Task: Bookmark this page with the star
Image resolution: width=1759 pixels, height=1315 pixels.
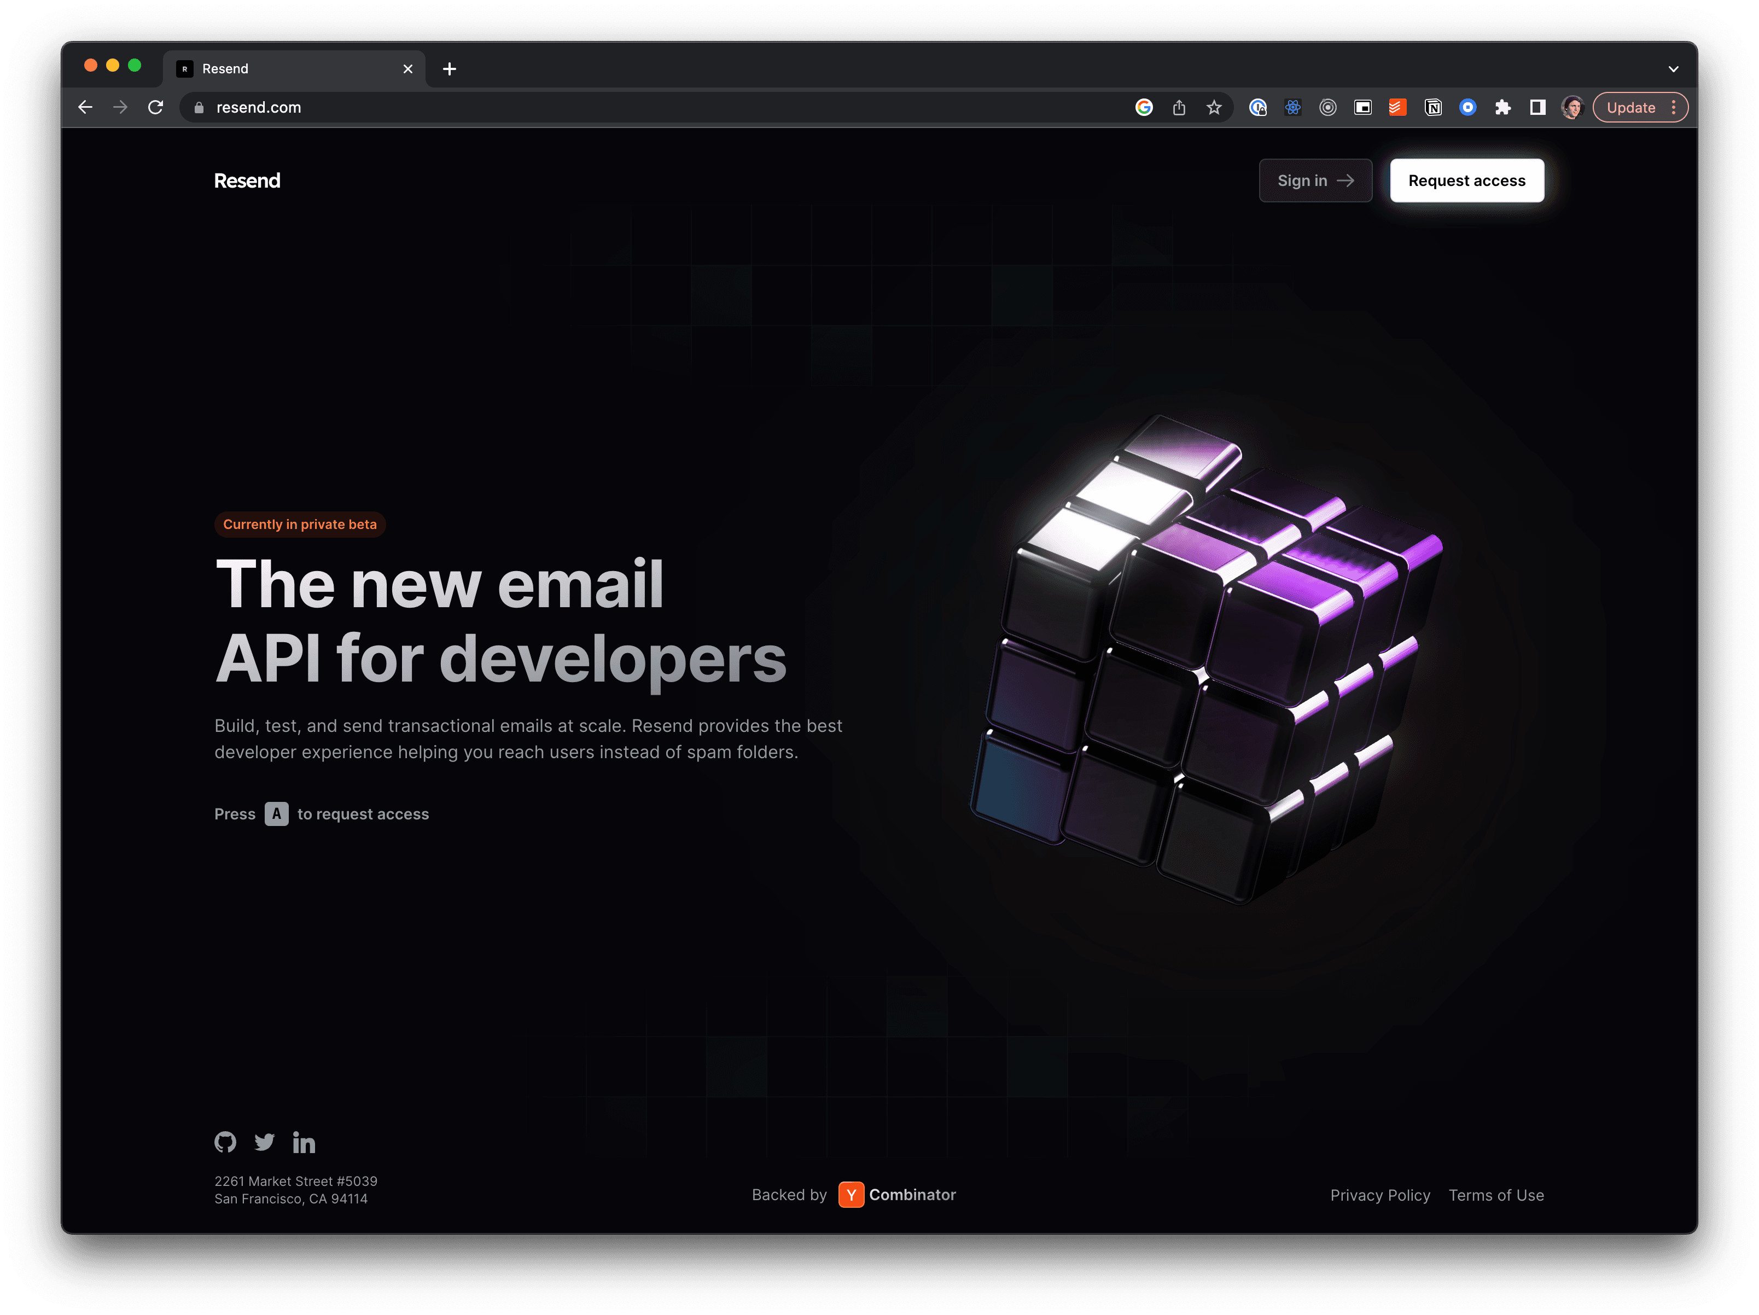Action: (1214, 107)
